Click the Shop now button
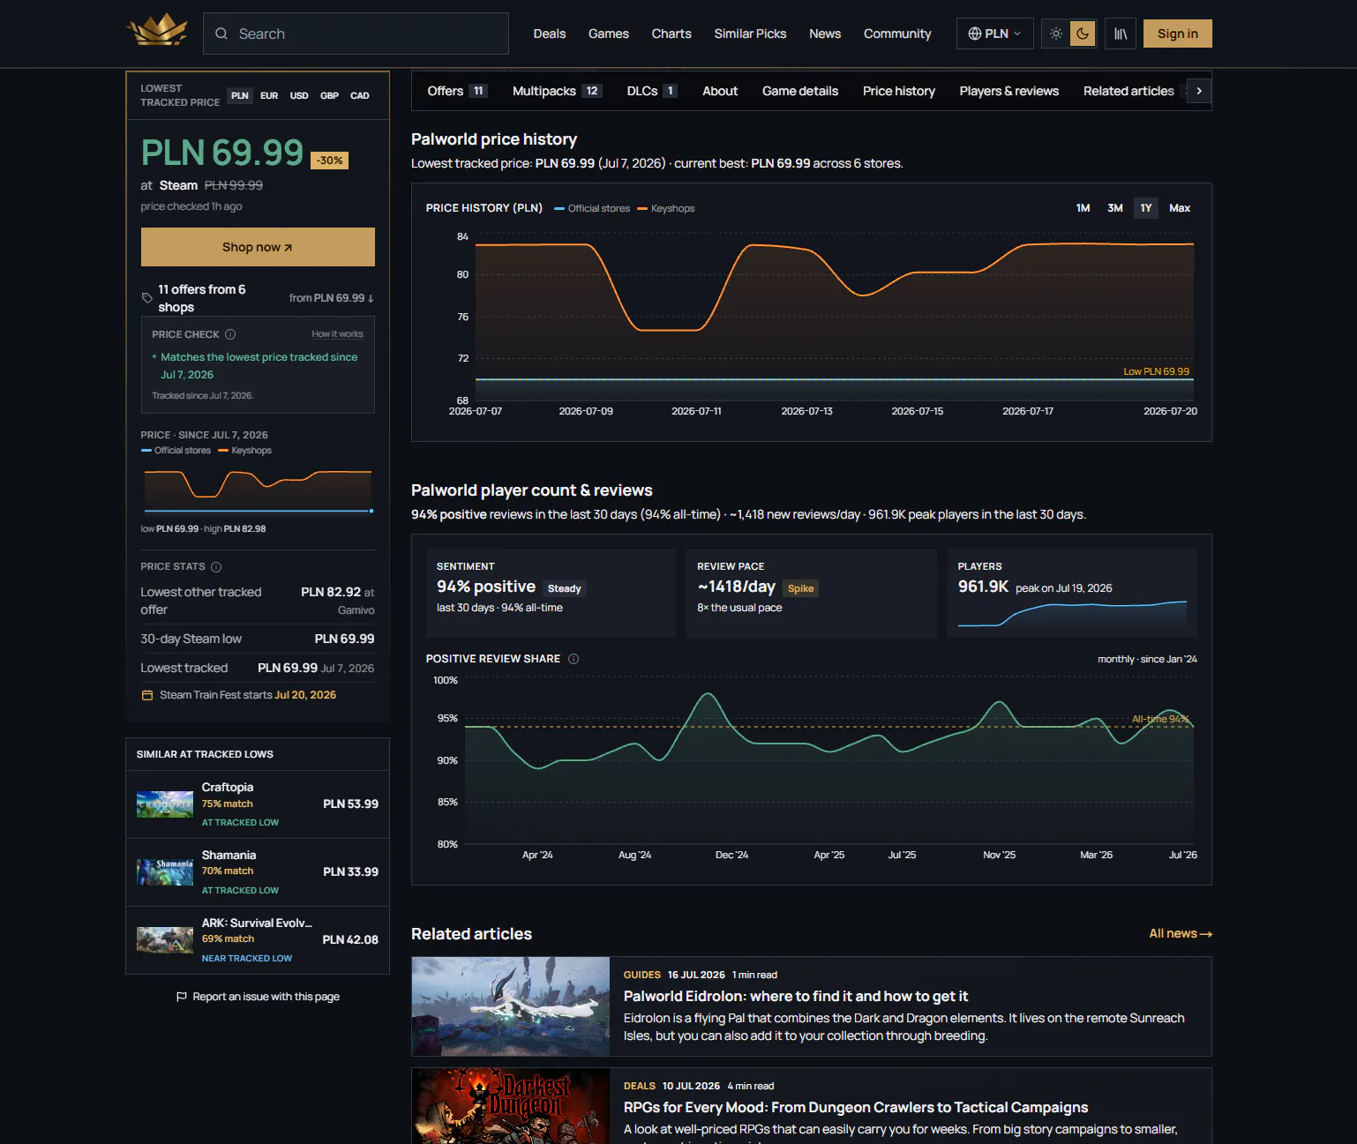 pos(258,247)
